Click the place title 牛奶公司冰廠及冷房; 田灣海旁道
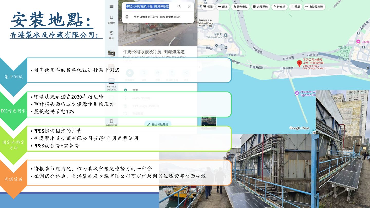Viewport: 370px width, 208px height. tap(154, 52)
